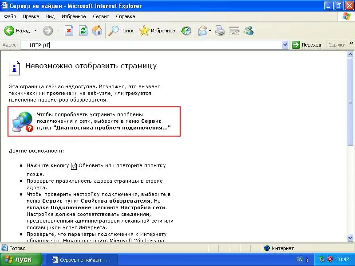Image resolution: width=355 pixels, height=266 pixels.
Task: Stop loading with the red X icon
Action: [x=69, y=31]
